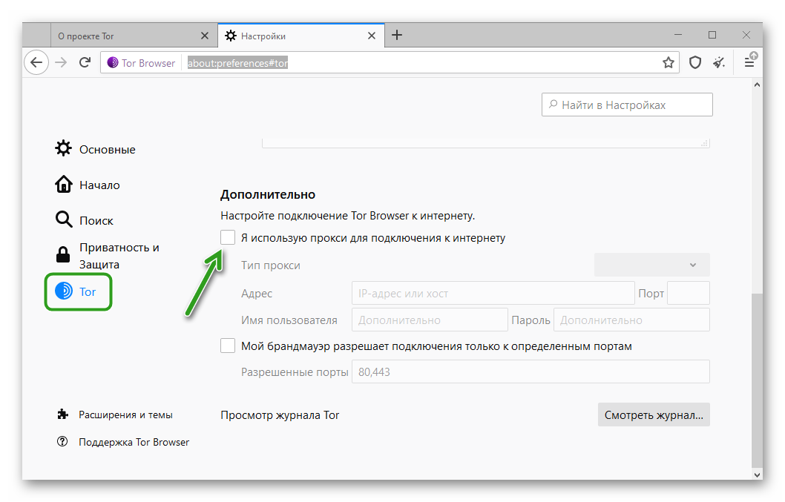The image size is (785, 502).
Task: Switch to the О проекте Tor tab
Action: [x=134, y=36]
